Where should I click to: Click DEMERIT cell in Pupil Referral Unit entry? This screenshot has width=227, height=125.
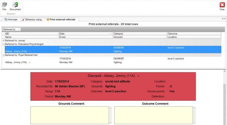(x=119, y=59)
